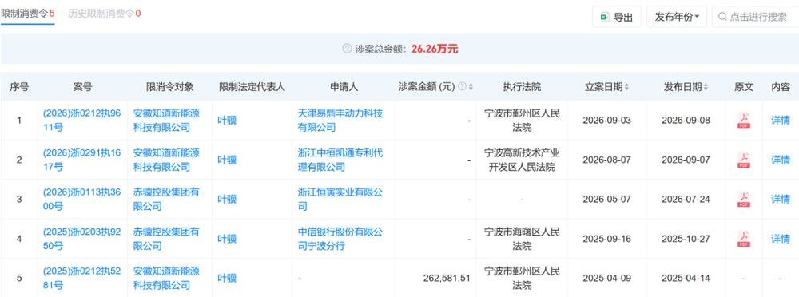Open PDF original for case row 2
799x297 pixels.
pyautogui.click(x=743, y=160)
